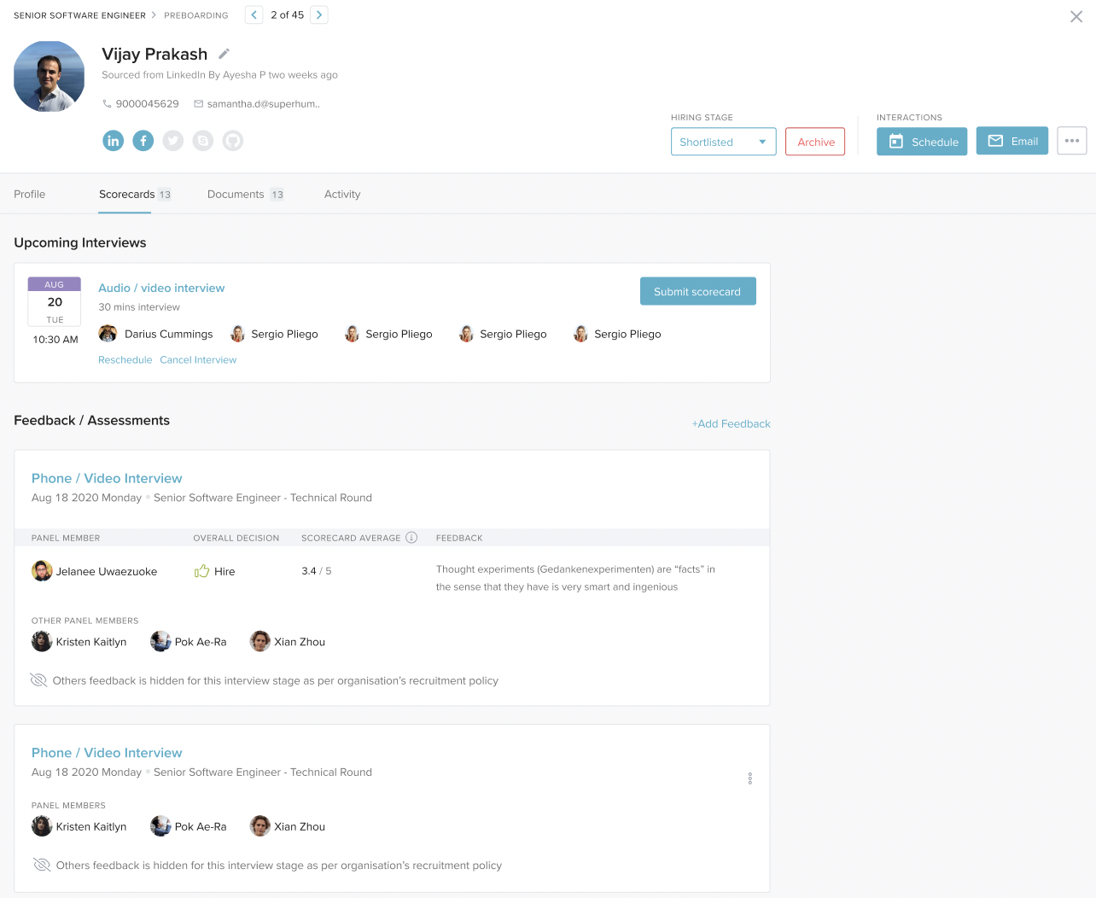Screen dimensions: 1096x898
Task: Click the GitHub social icon
Action: point(233,141)
